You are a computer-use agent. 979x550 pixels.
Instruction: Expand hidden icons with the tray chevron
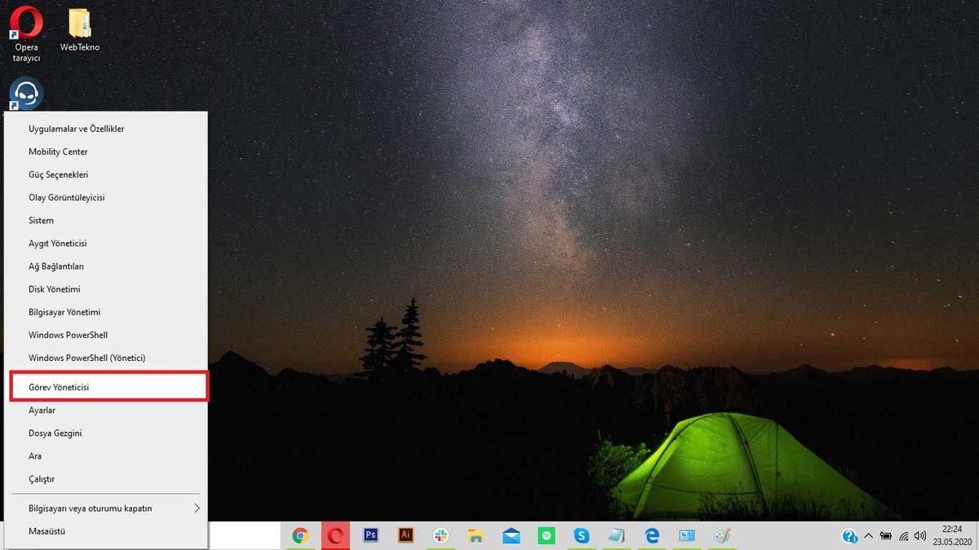[870, 536]
